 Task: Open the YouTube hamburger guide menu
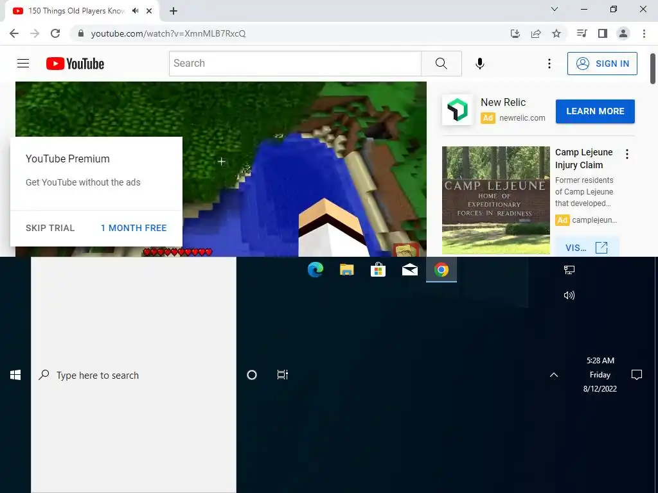23,64
